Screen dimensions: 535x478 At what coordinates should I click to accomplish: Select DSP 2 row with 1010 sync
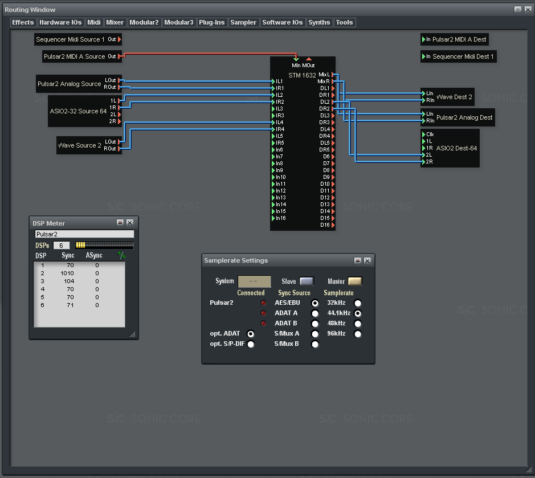pos(79,273)
